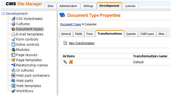This screenshot has height=96, width=171.
Task: Select E-mail templates in the tree
Action: tap(30, 34)
